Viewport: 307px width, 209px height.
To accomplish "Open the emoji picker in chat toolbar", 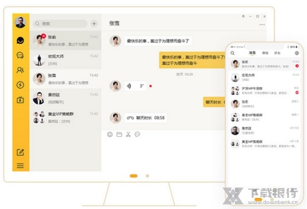I will click(110, 134).
